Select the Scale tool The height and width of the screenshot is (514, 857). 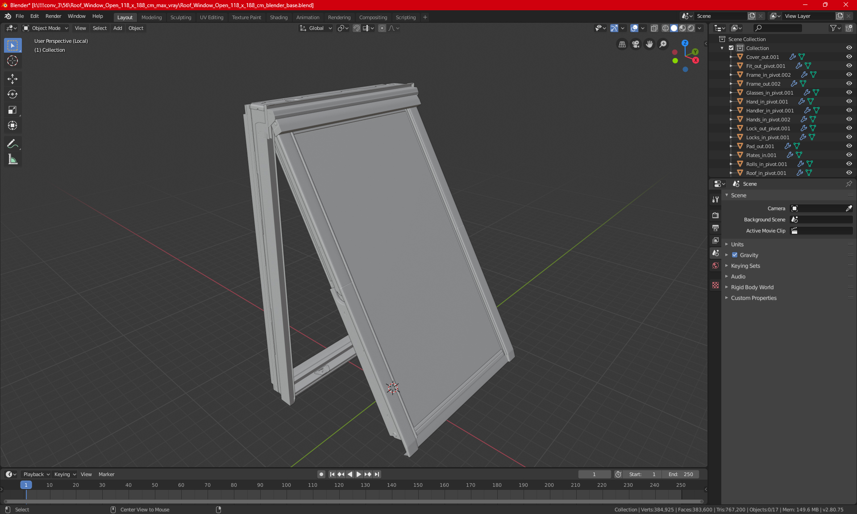[12, 110]
